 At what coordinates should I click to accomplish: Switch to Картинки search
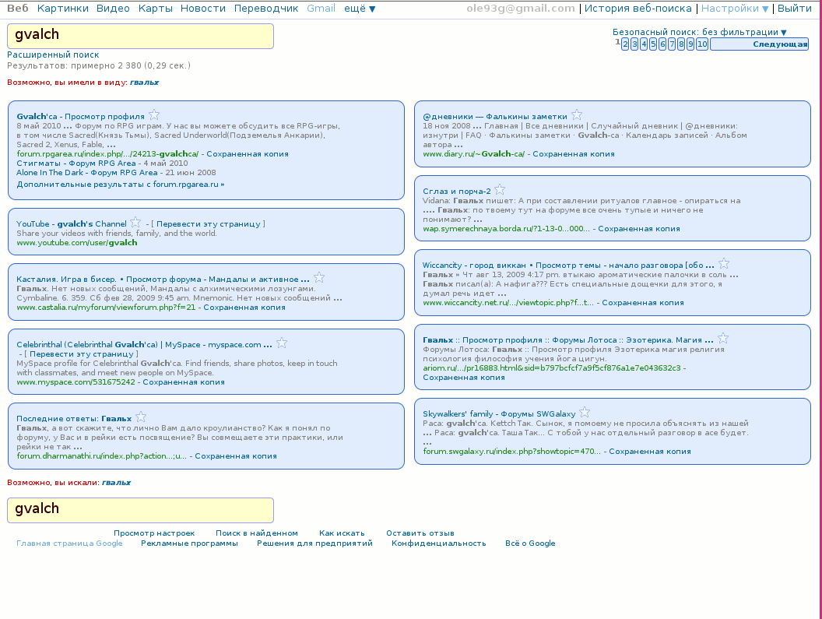[x=62, y=9]
